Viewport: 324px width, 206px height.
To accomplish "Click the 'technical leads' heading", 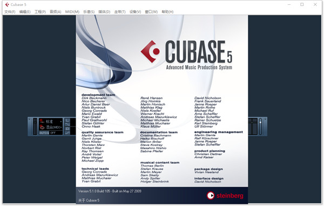I will 95,169.
